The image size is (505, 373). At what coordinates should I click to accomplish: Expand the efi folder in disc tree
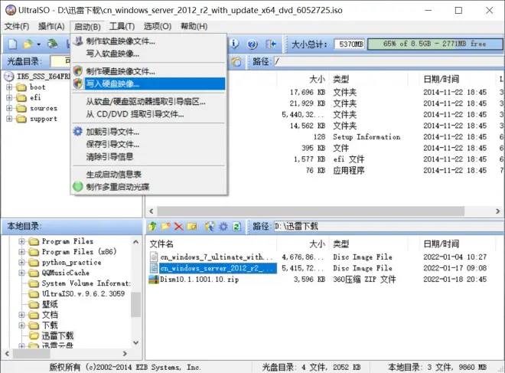9,97
